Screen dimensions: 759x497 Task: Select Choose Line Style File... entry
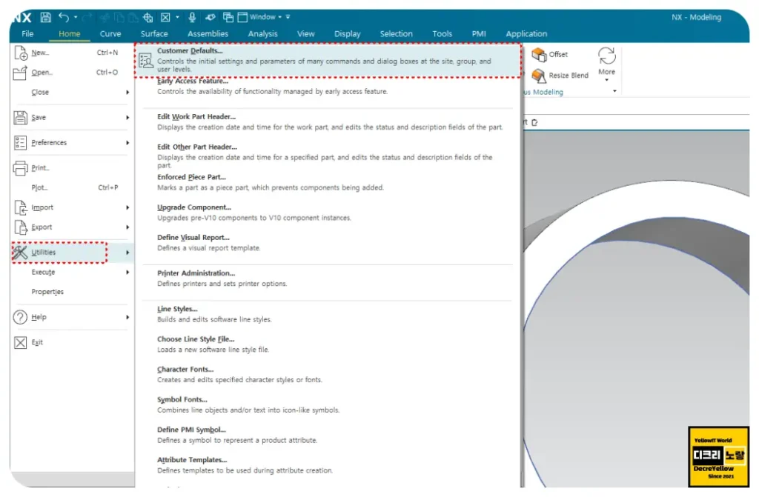pos(196,339)
